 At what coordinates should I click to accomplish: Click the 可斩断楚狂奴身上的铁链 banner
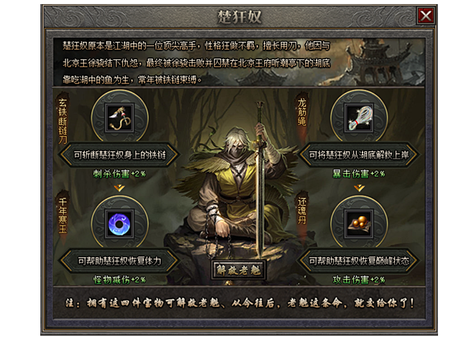(119, 154)
